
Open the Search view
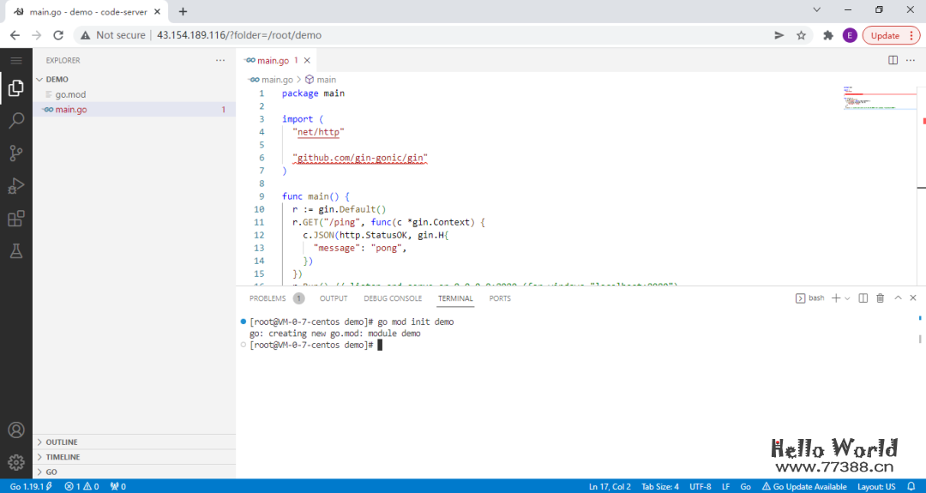(16, 121)
